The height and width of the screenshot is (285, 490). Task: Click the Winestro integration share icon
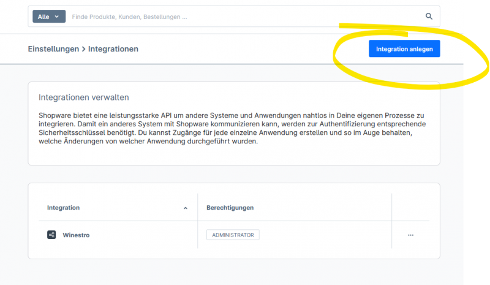[51, 235]
